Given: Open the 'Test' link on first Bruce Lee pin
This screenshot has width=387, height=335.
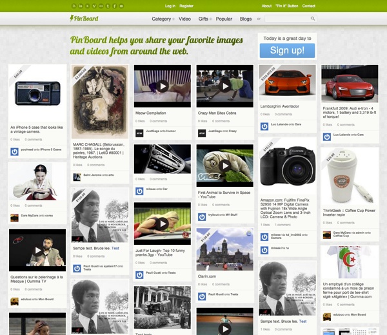Looking at the screenshot, I should tap(115, 248).
